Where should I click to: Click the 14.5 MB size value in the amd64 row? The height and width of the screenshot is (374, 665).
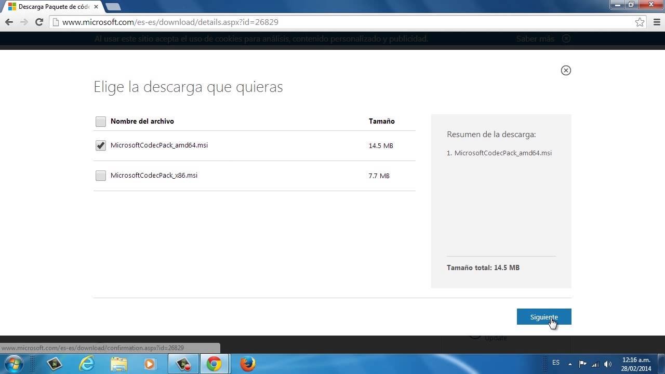tap(381, 146)
